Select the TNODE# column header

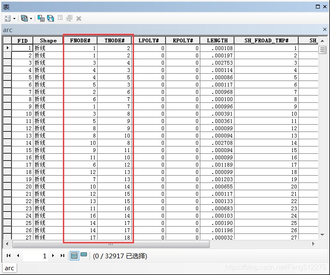[114, 41]
